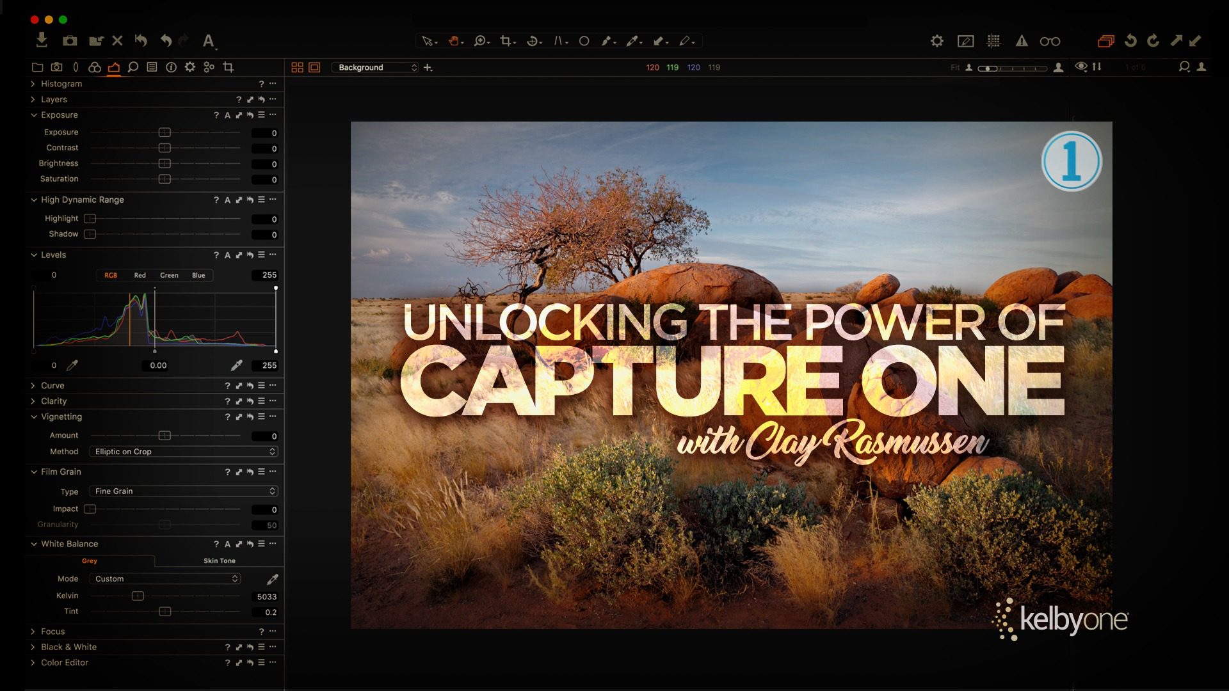This screenshot has height=691, width=1229.
Task: Pick highlight point with right Levels eyedropper
Action: (237, 365)
